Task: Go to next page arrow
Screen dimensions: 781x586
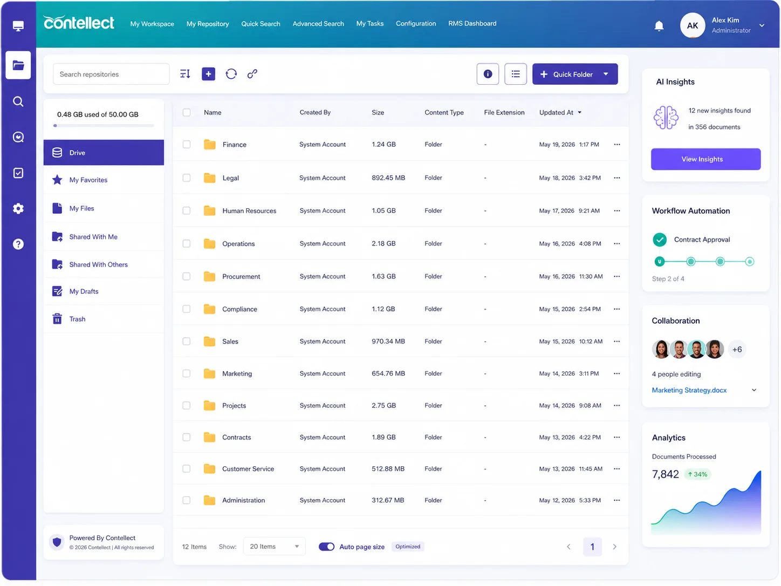Action: pos(614,547)
